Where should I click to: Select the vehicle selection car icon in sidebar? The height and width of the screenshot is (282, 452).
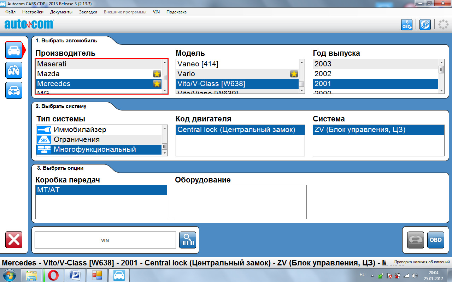point(13,50)
